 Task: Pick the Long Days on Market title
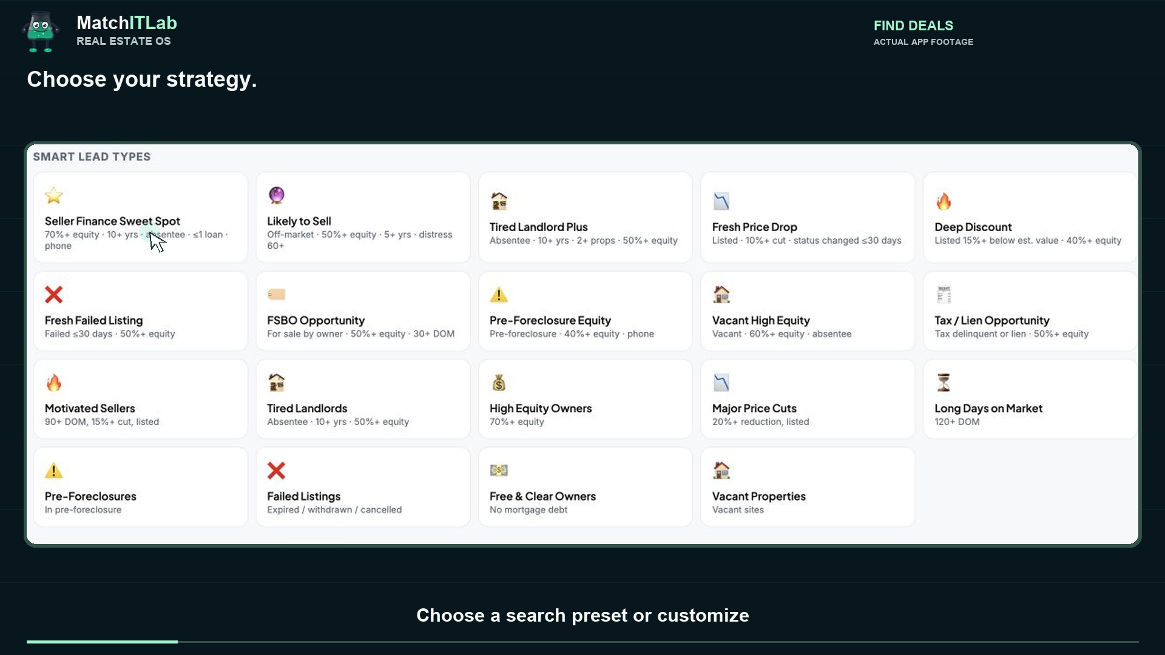[x=988, y=408]
